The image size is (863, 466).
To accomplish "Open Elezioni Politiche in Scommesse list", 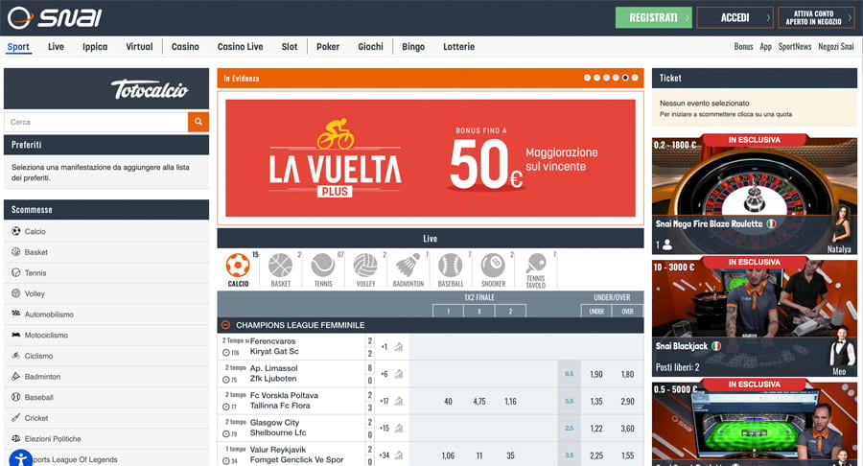I will 106,438.
